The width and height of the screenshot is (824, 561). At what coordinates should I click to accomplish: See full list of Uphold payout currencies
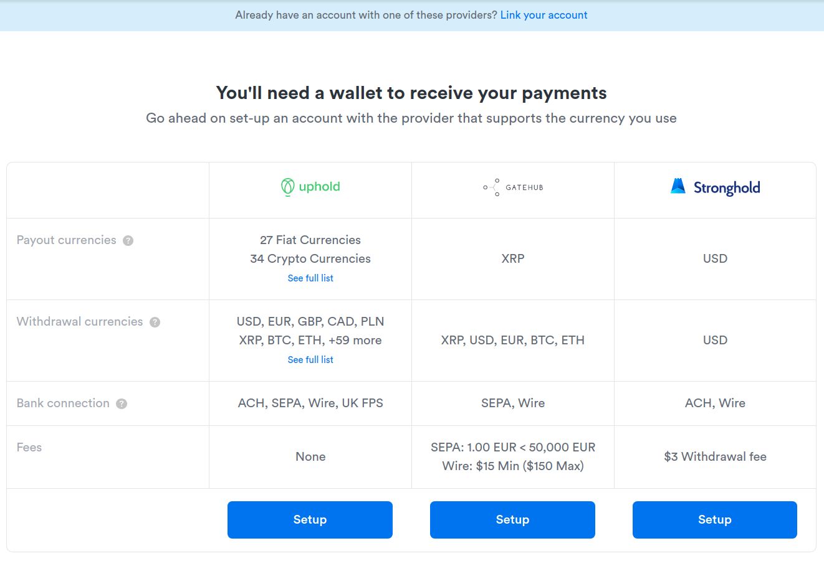(310, 278)
